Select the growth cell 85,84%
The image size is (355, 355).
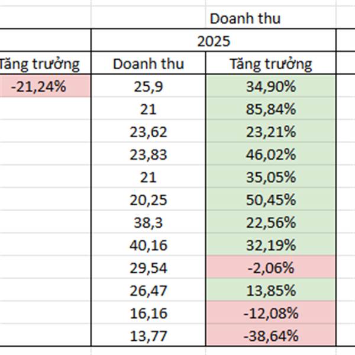pyautogui.click(x=270, y=109)
